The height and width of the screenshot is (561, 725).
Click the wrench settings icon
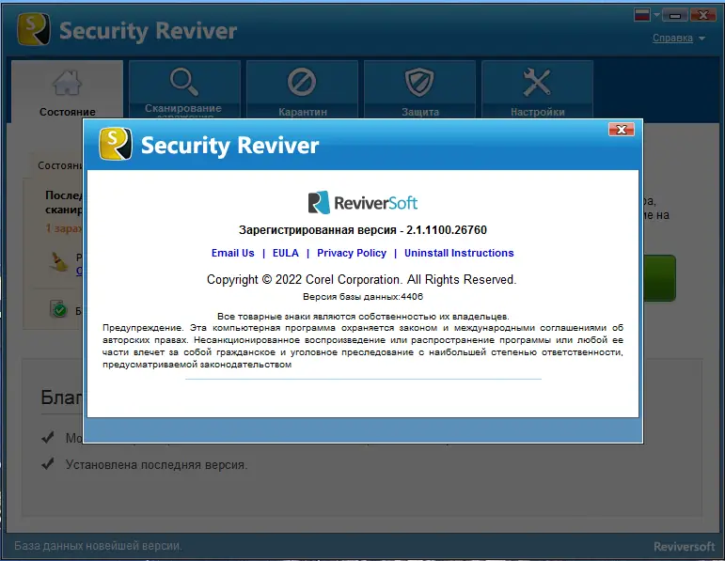pos(537,83)
